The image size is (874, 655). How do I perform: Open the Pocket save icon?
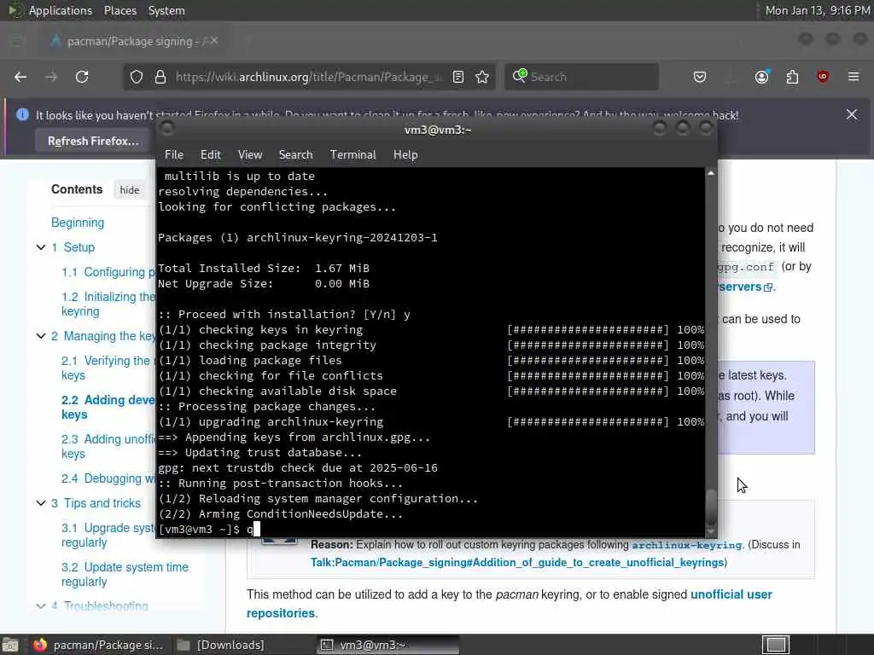[x=700, y=77]
